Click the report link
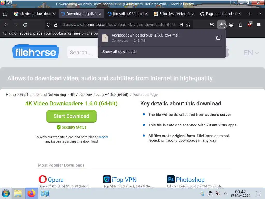The image size is (265, 199). tap(103, 137)
